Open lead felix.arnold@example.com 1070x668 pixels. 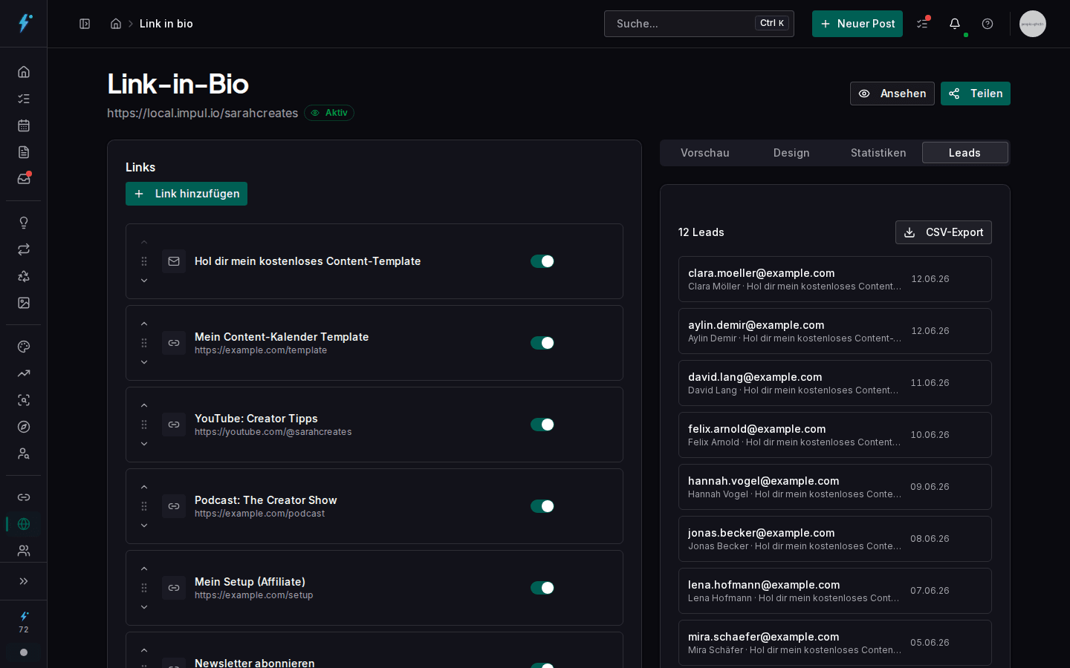point(835,435)
